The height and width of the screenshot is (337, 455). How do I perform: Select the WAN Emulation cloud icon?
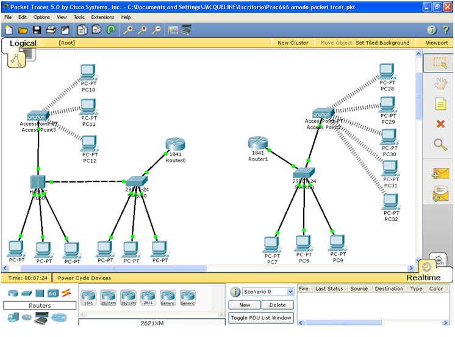27,317
